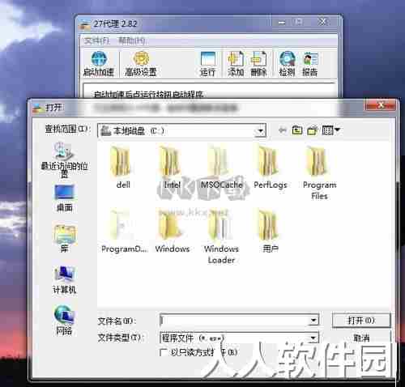Minimize the 27代理 window
Viewport: 405px width, 387px height.
click(x=282, y=23)
